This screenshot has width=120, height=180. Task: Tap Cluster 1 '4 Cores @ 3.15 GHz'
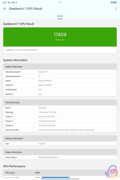(x=47, y=117)
